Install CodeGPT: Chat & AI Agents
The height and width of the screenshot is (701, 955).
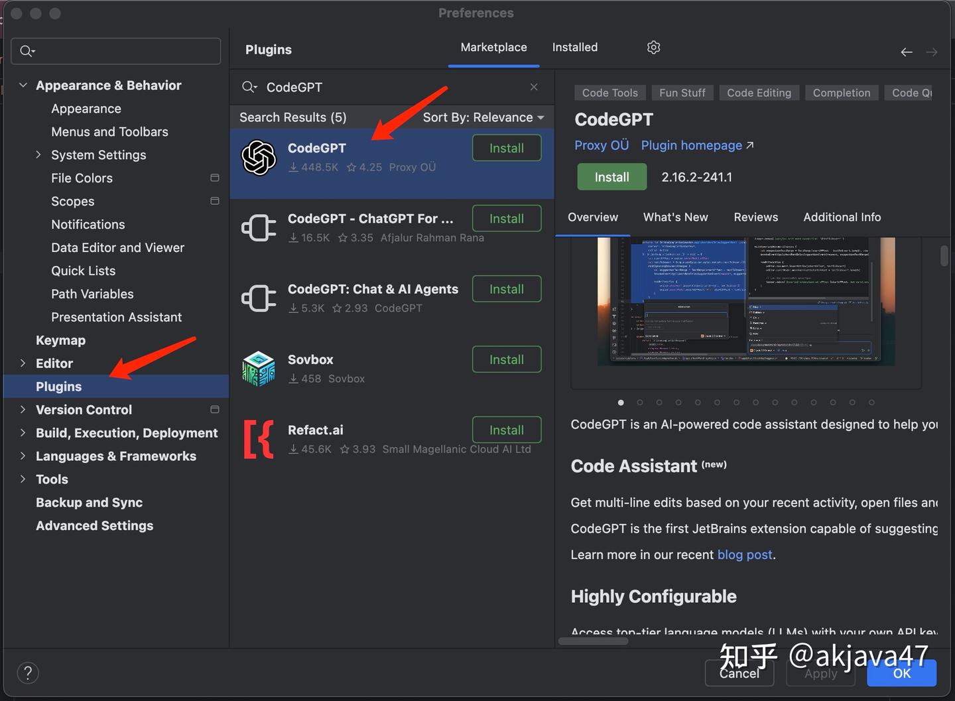point(507,288)
